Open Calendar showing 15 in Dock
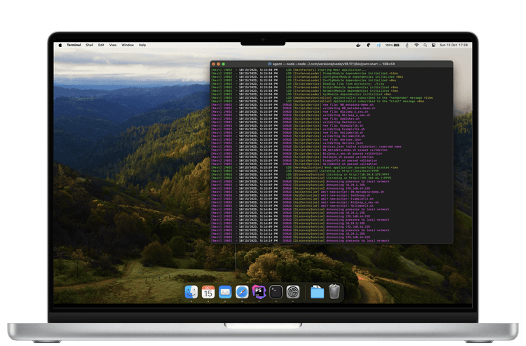This screenshot has height=346, width=526. pyautogui.click(x=208, y=292)
